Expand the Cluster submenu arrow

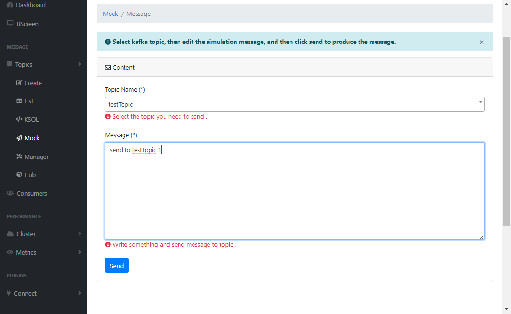tap(80, 234)
